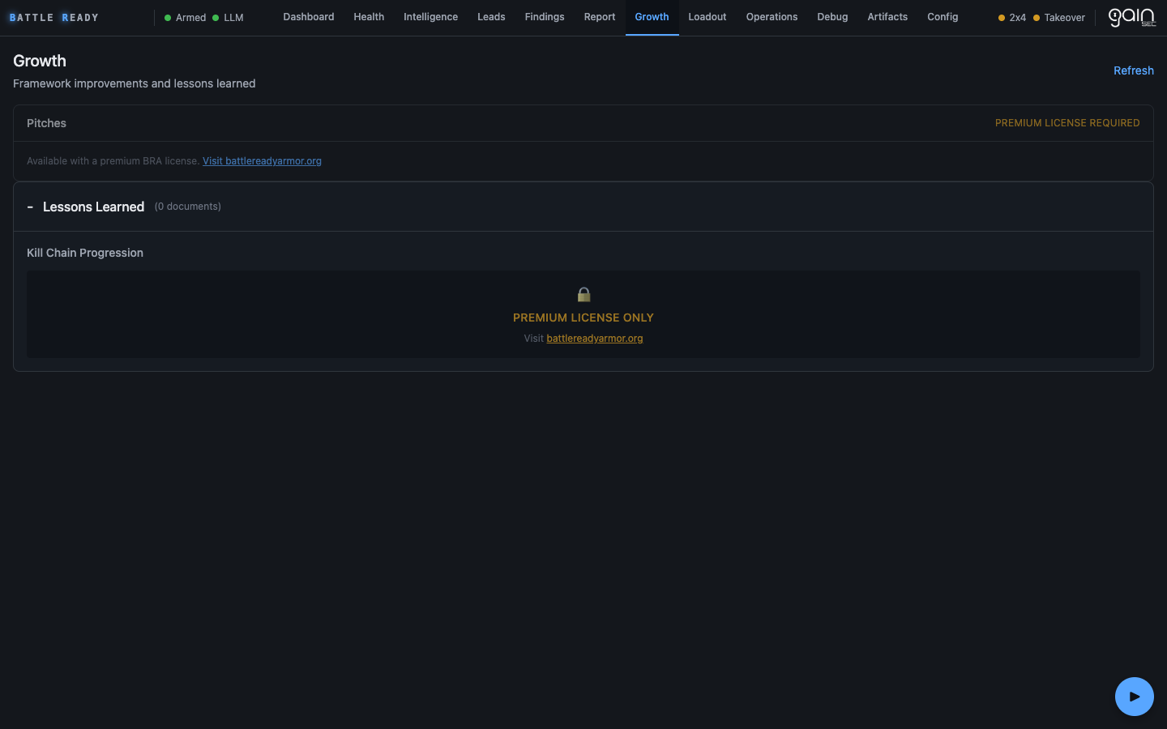The image size is (1167, 729).
Task: Click Framework improvements and lessons learned subtitle
Action: [x=135, y=83]
